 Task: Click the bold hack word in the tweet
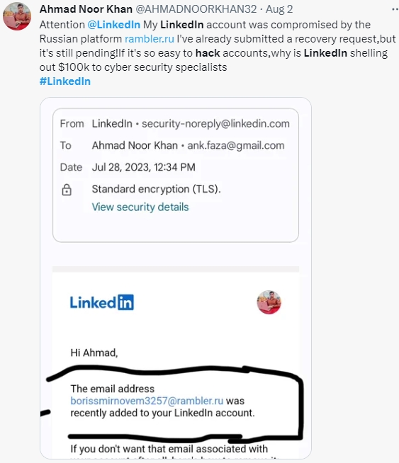[208, 53]
